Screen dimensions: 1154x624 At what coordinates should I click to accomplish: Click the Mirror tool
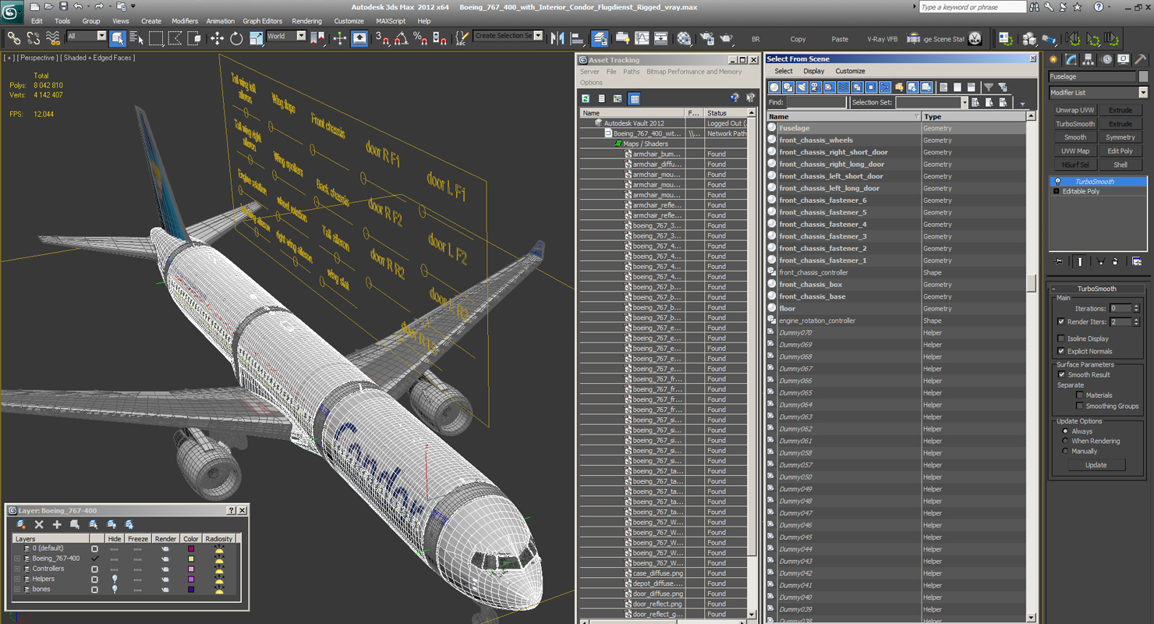click(x=558, y=38)
